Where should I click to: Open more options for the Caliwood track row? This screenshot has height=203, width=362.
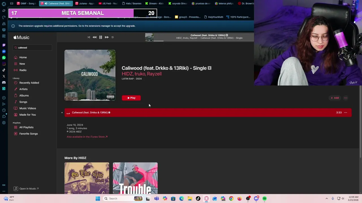tap(346, 112)
